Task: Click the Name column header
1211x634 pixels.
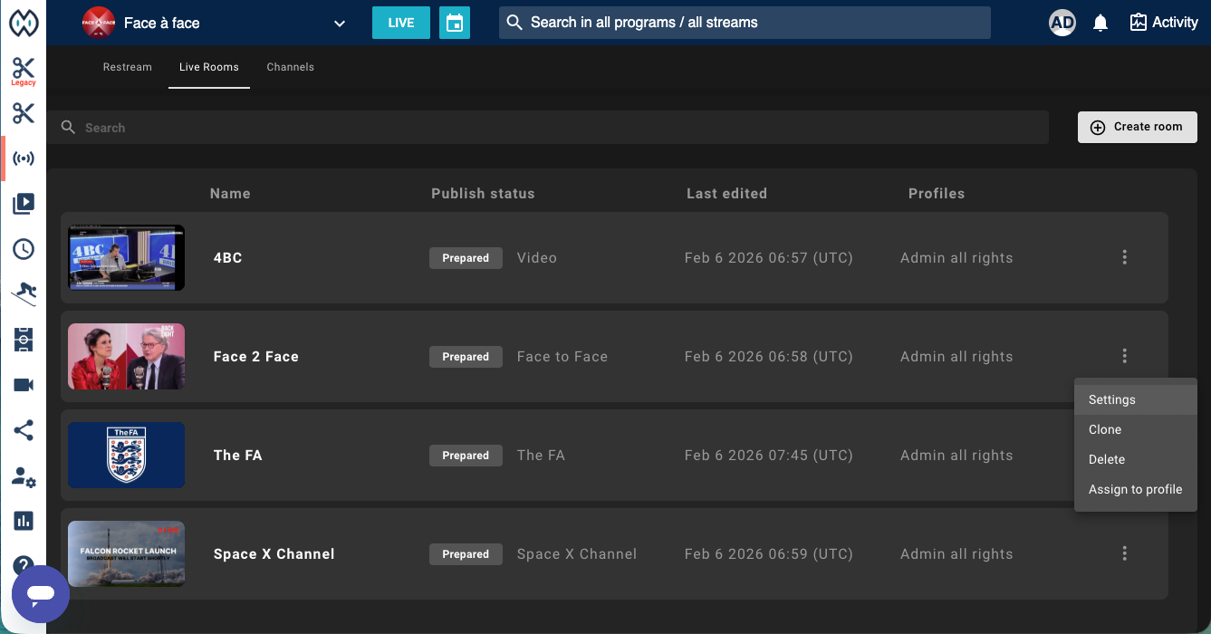Action: (230, 194)
